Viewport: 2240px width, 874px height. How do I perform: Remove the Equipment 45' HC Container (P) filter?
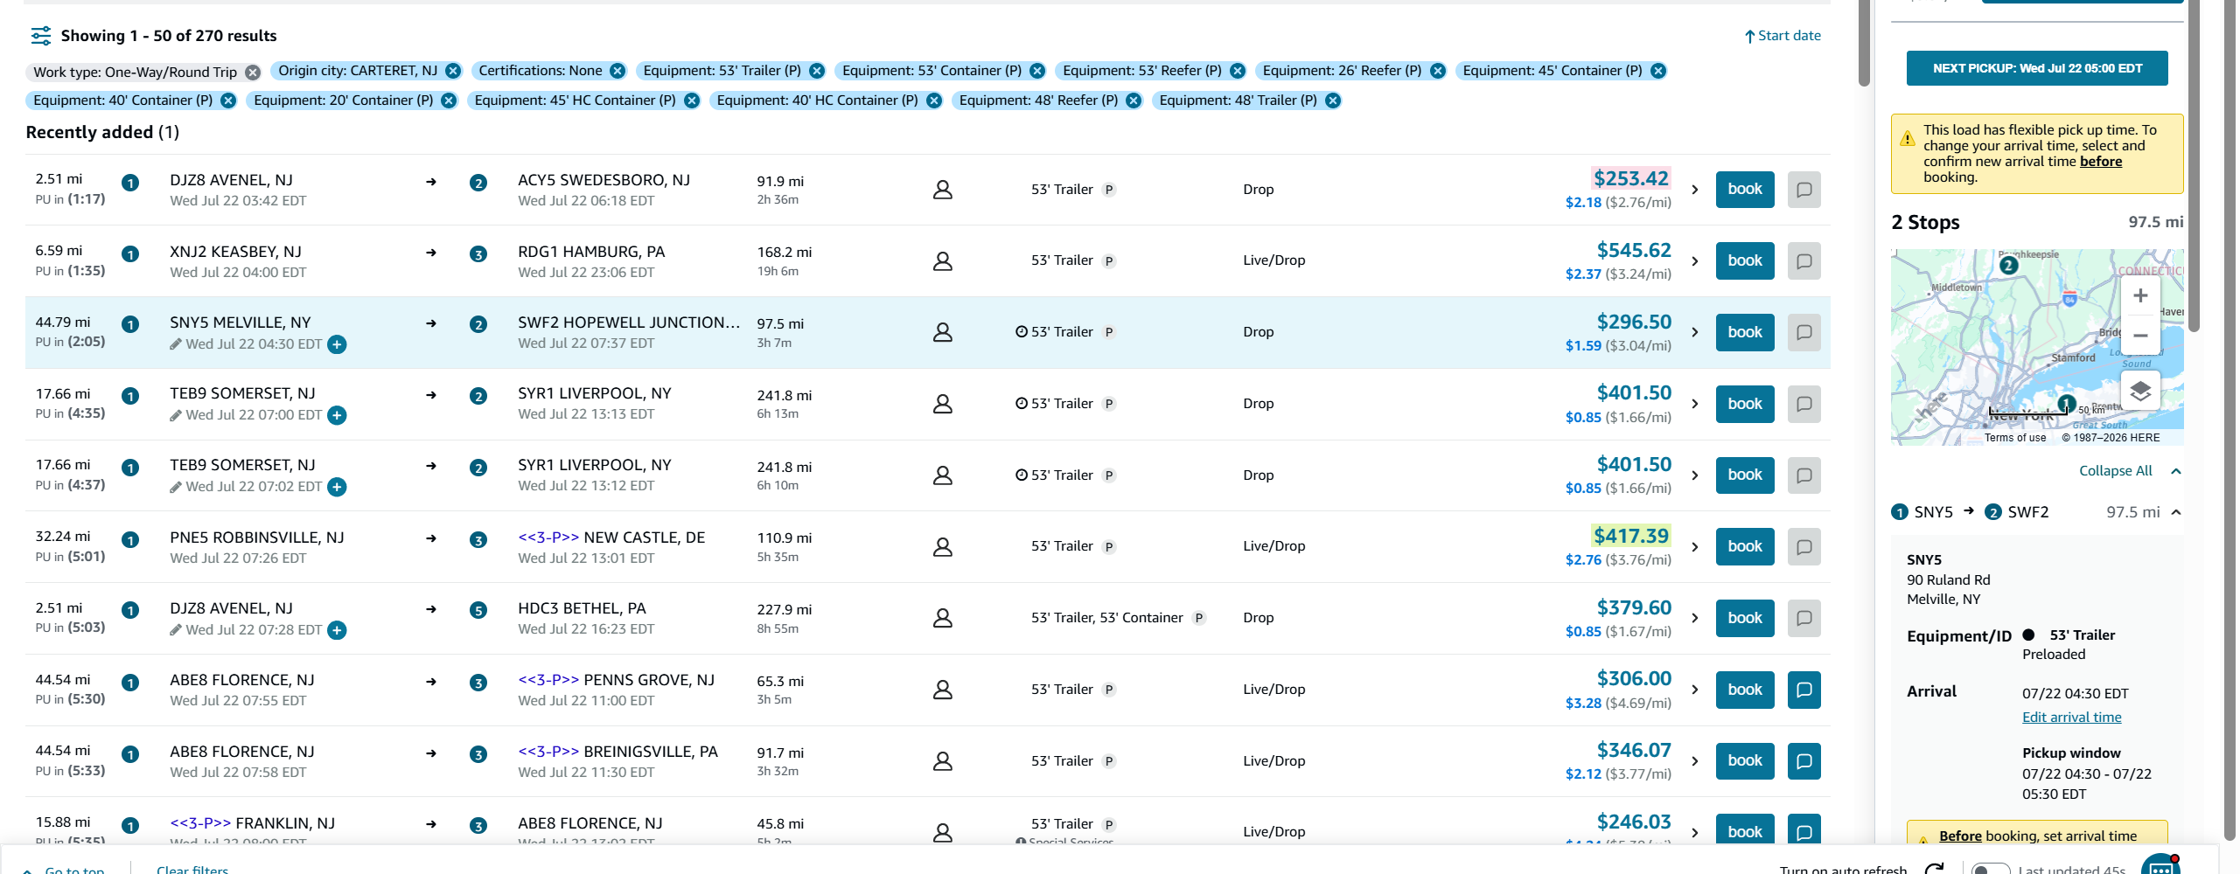[692, 101]
